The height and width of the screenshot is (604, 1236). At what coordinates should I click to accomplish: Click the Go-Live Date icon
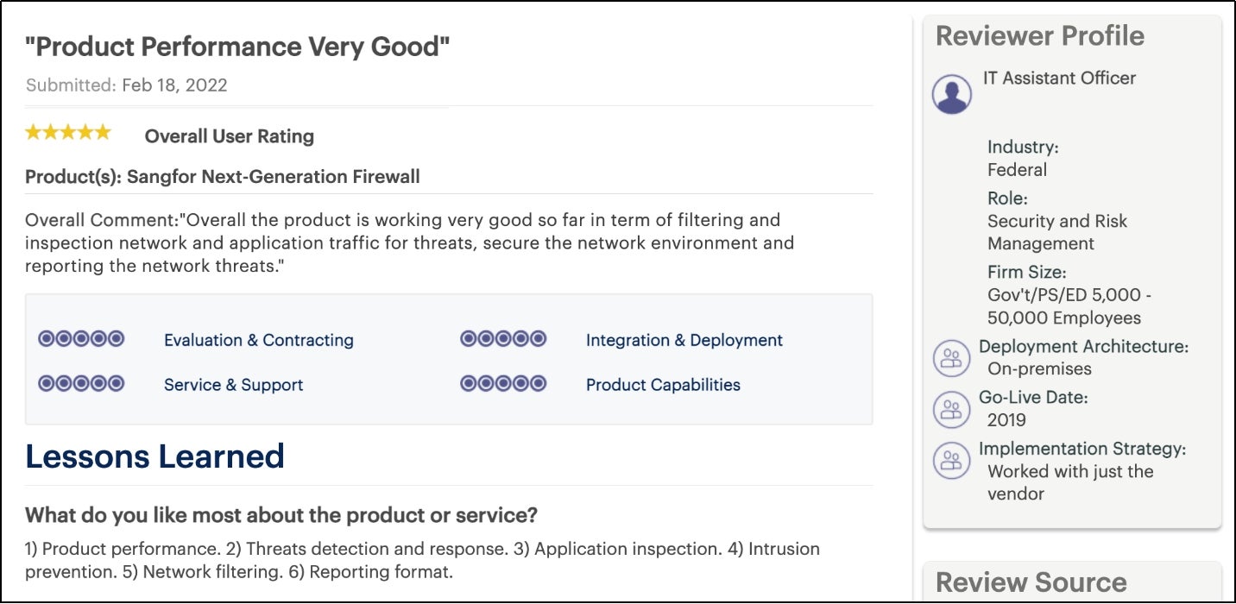click(x=951, y=409)
